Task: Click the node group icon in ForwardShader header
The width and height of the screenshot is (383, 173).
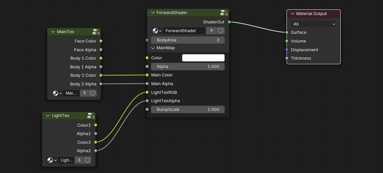Action: (x=223, y=12)
